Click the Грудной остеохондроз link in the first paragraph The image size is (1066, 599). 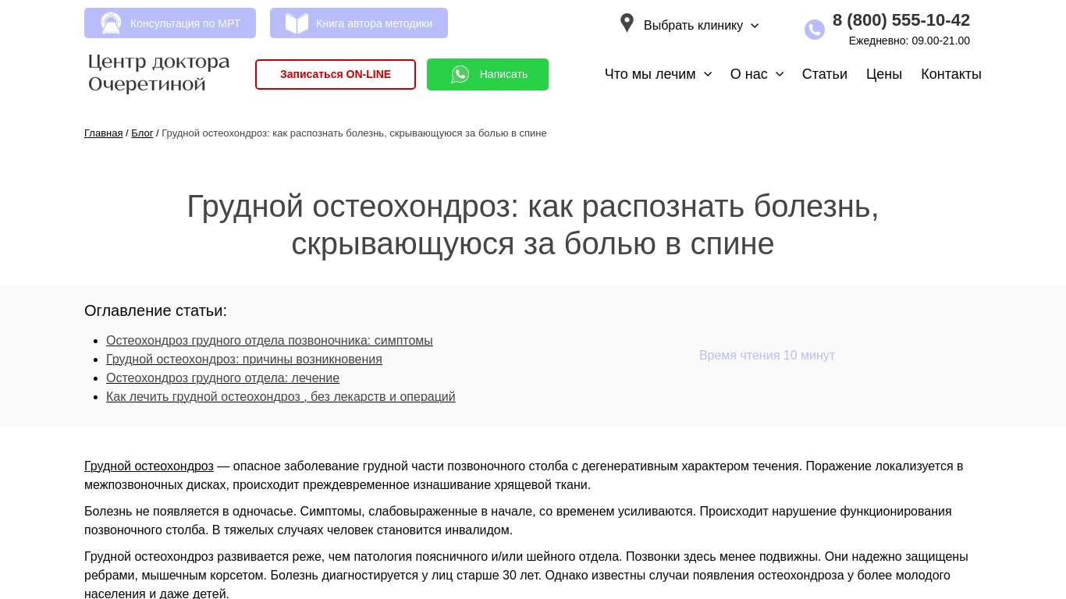click(x=148, y=466)
